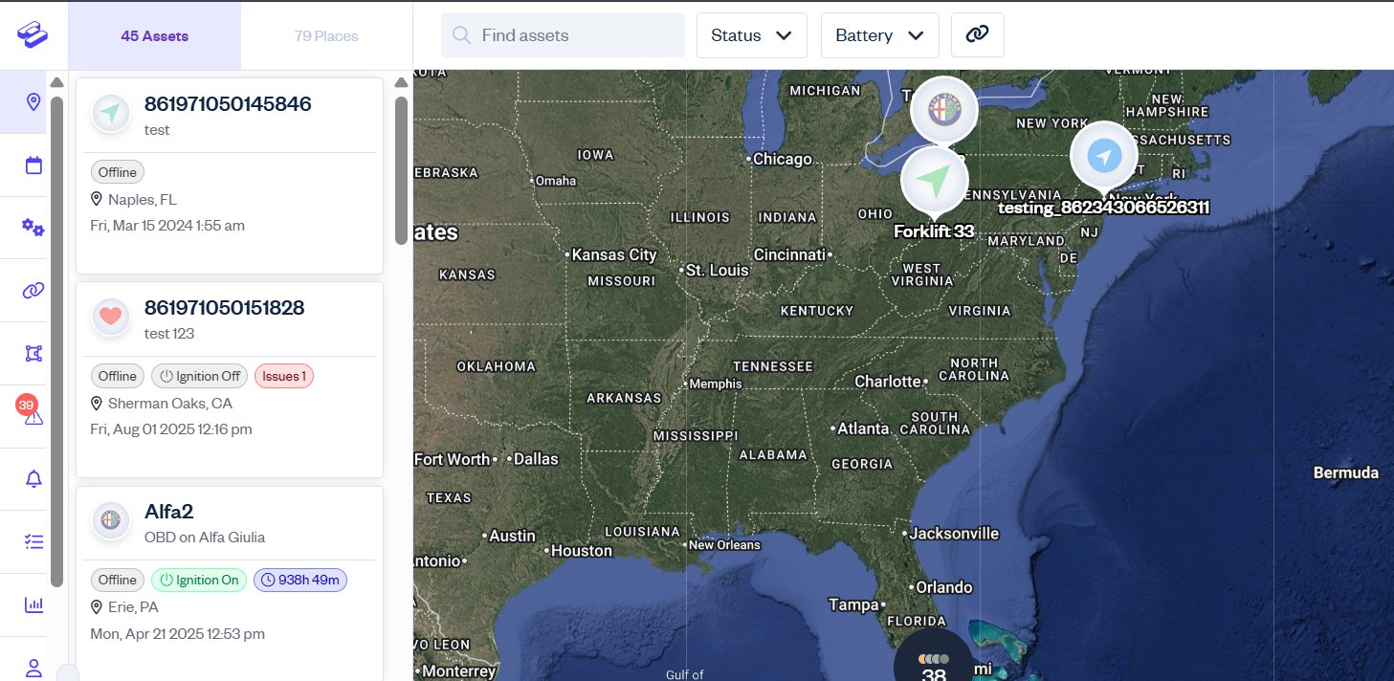The height and width of the screenshot is (681, 1394).
Task: Click the Issues 1 badge
Action: 284,376
